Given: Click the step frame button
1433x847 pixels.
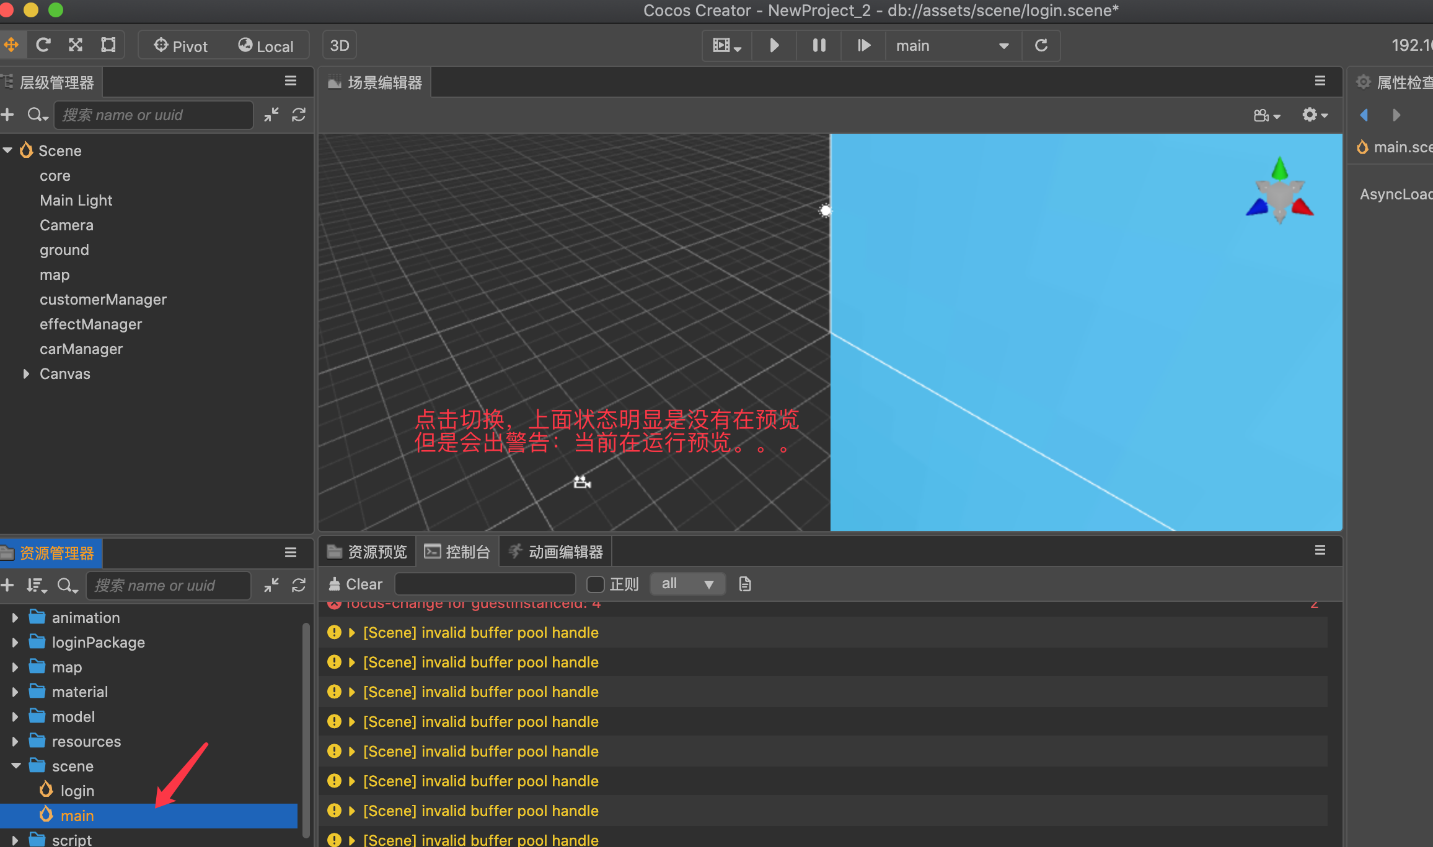Looking at the screenshot, I should pyautogui.click(x=863, y=45).
